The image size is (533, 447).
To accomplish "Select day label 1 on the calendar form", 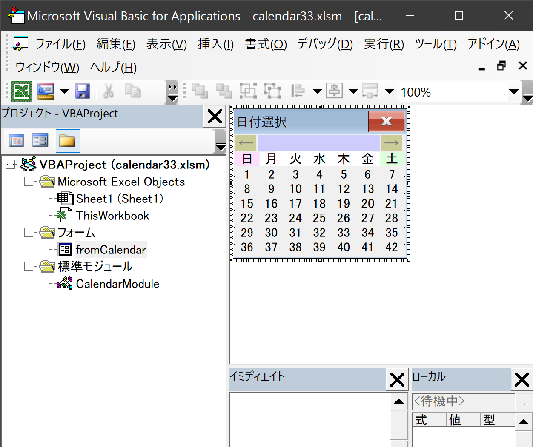I will 247,174.
